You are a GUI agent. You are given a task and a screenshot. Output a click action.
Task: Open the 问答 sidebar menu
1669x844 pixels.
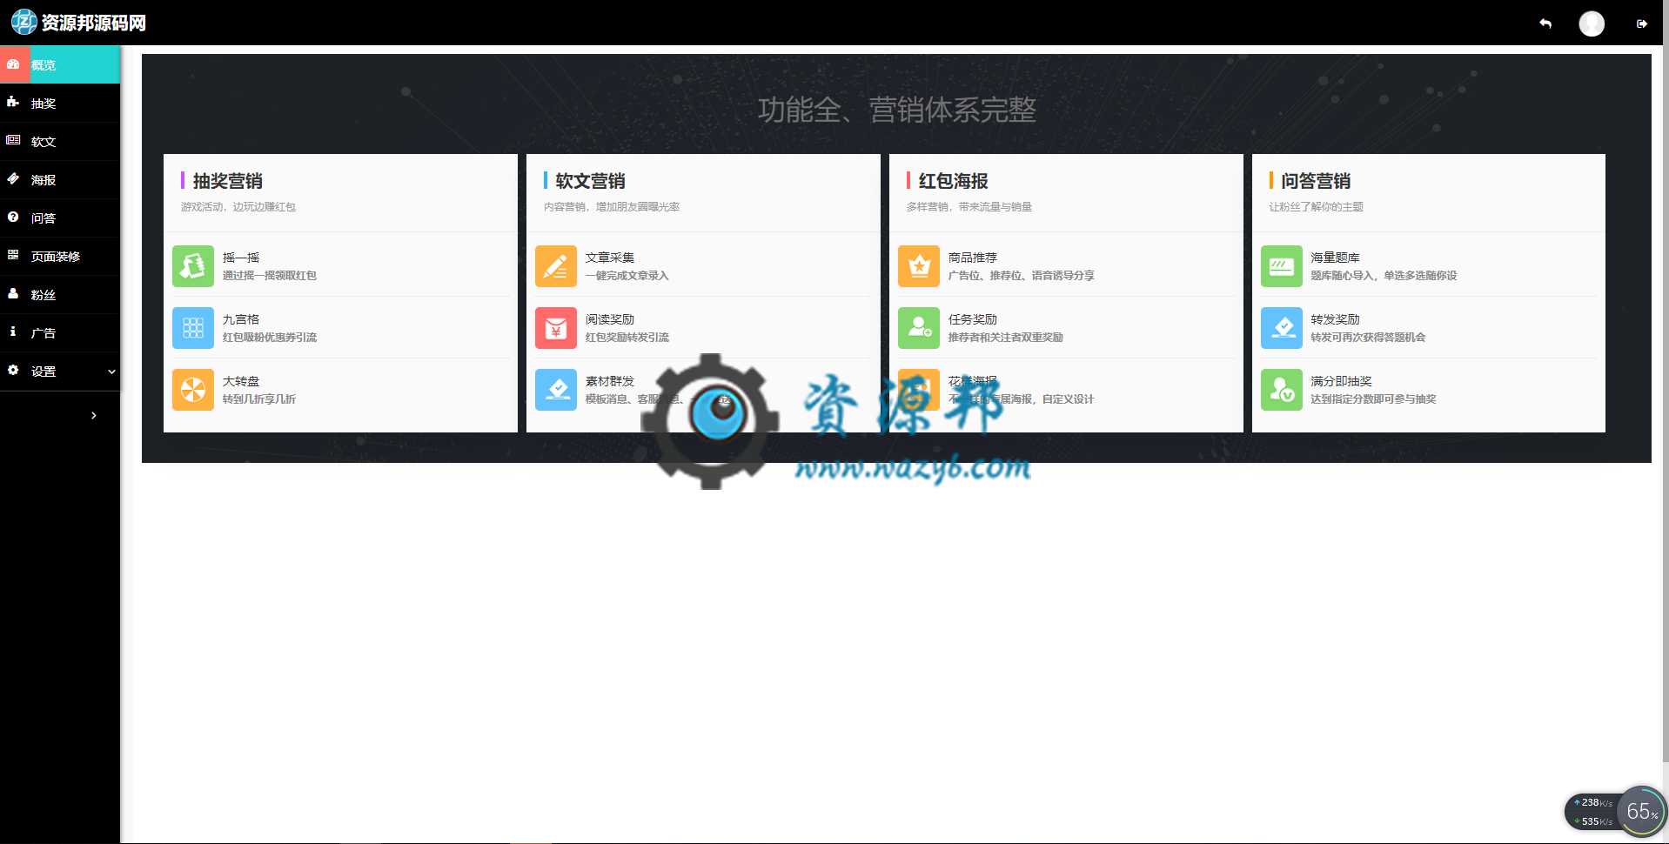coord(60,218)
